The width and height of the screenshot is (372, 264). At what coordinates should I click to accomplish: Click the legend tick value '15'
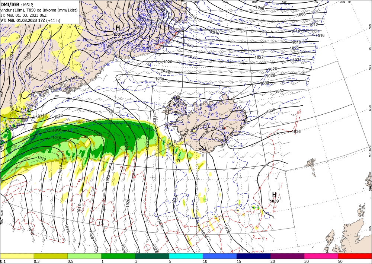[239, 261]
